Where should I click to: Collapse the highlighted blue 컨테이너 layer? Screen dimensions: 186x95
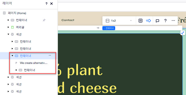click(x=12, y=56)
